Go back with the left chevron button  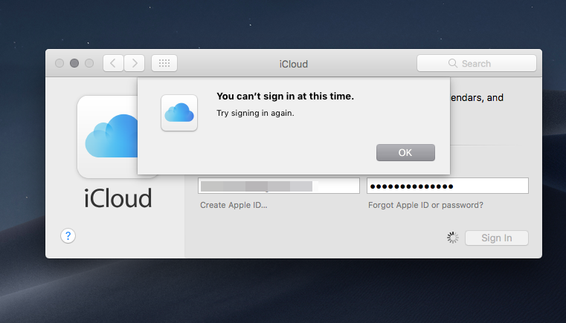click(x=113, y=63)
